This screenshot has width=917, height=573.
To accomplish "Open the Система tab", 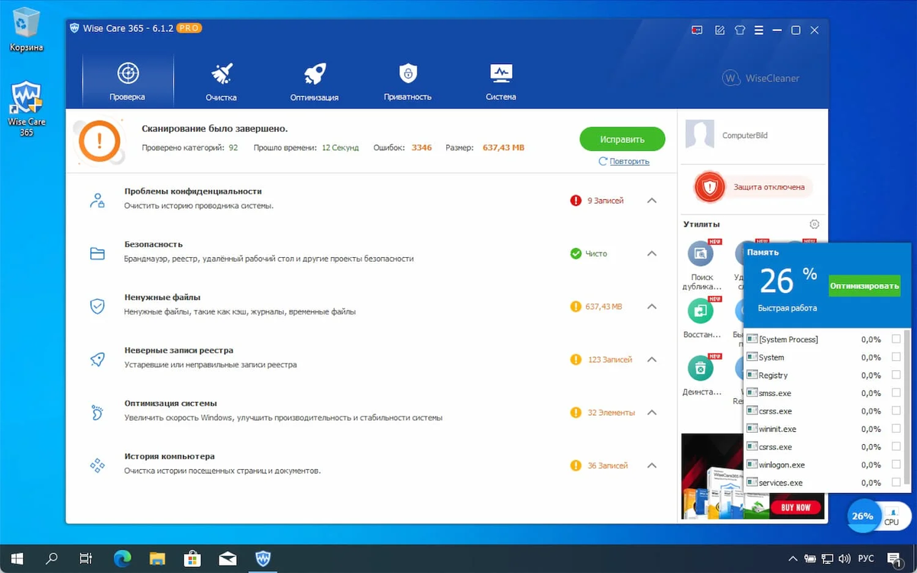I will [501, 82].
